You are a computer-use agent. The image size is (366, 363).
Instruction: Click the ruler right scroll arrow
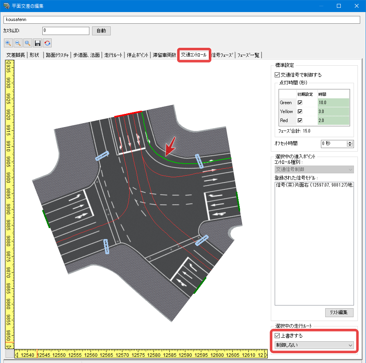click(x=266, y=355)
